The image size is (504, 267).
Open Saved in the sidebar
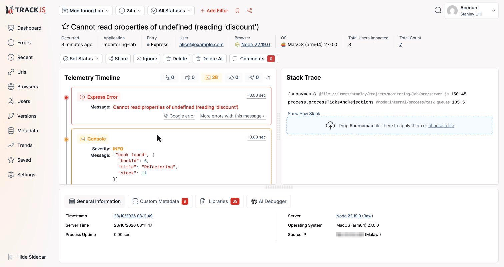point(19,160)
